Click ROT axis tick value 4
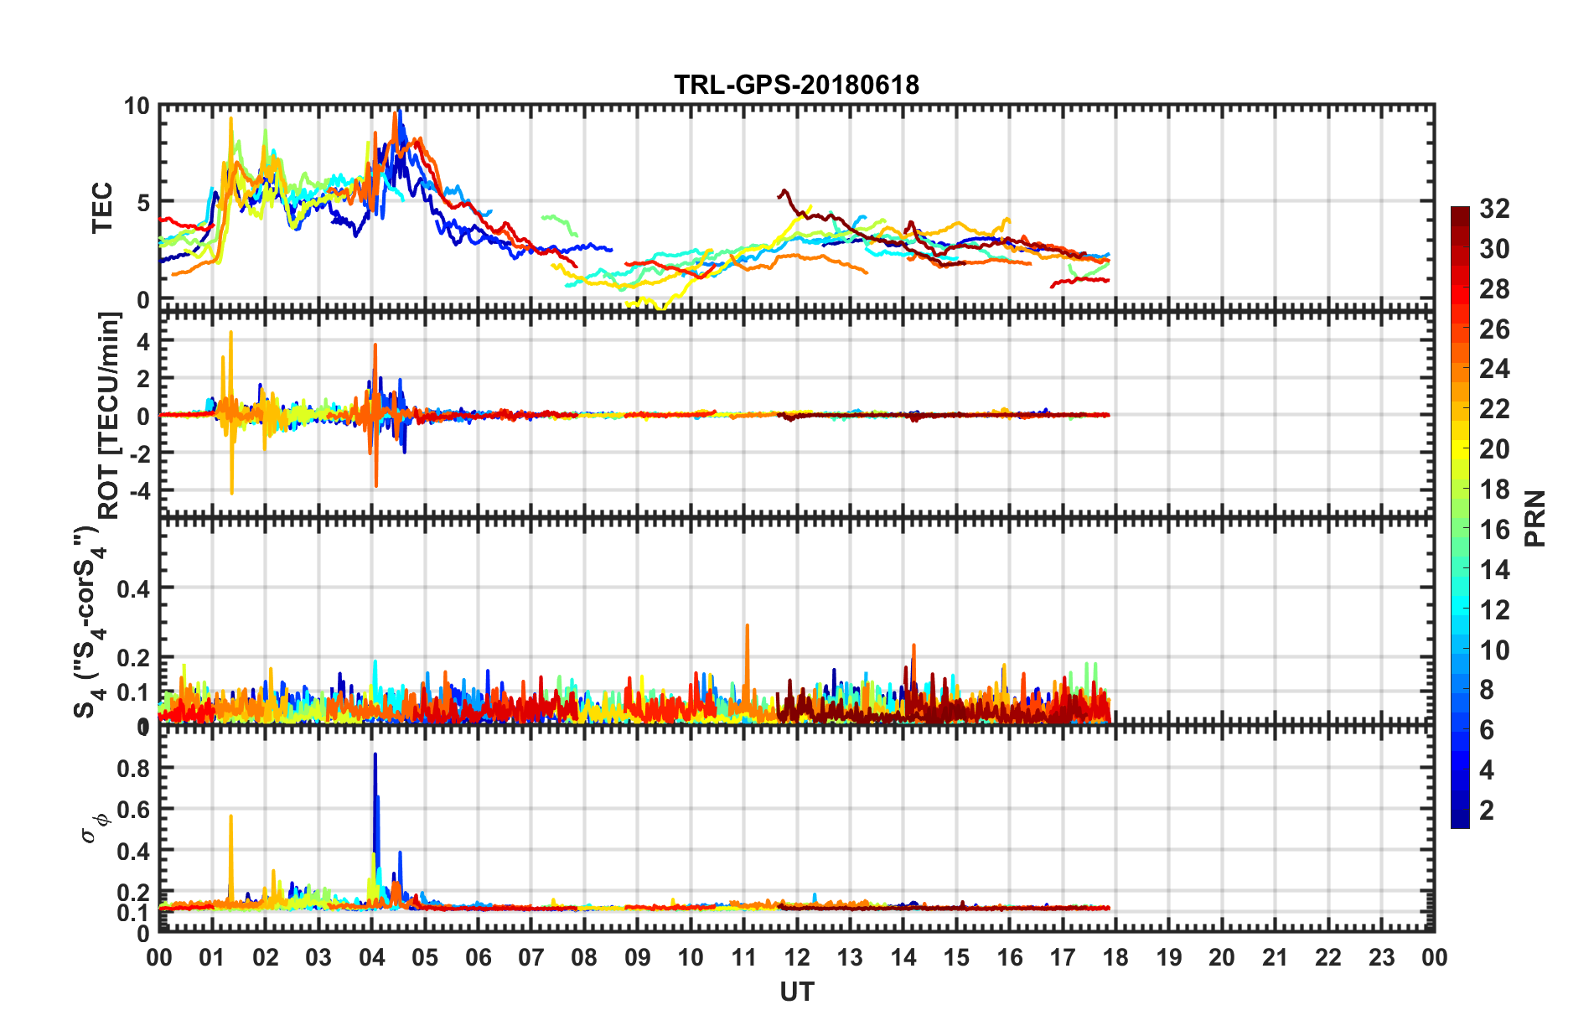1594x1036 pixels. coord(143,341)
